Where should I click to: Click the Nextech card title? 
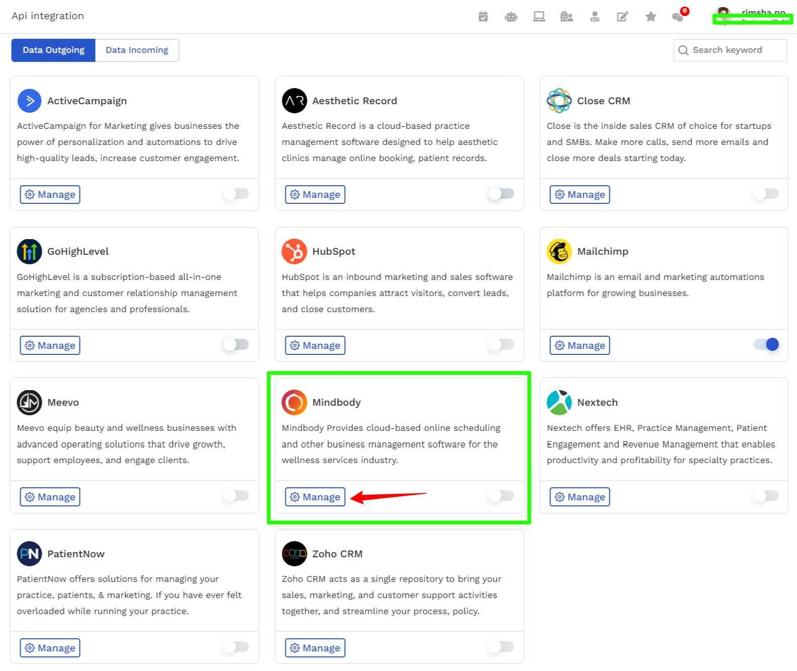tap(597, 403)
